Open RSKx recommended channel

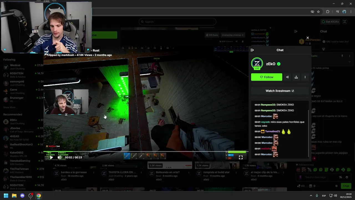[22, 122]
